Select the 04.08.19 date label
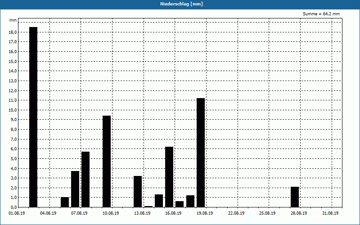 tap(48, 213)
